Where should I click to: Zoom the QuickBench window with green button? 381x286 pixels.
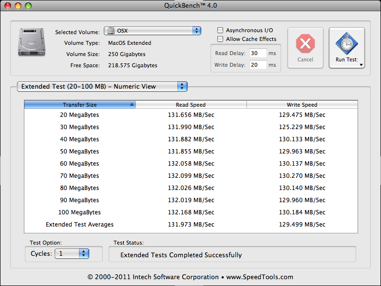pyautogui.click(x=28, y=5)
